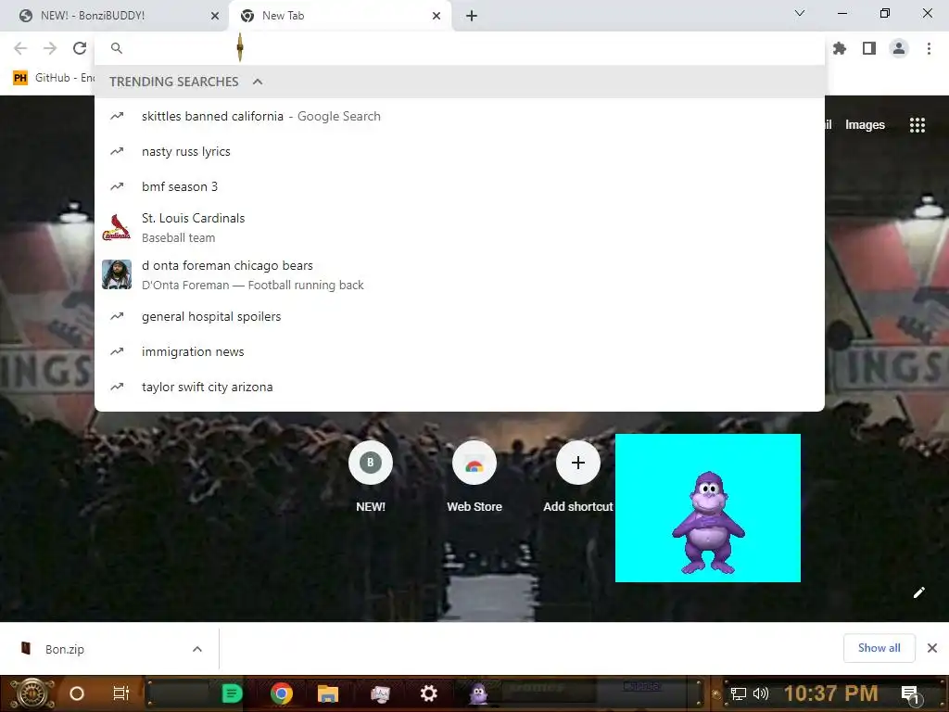
Task: Open downloaded Bon.zip file
Action: click(64, 649)
